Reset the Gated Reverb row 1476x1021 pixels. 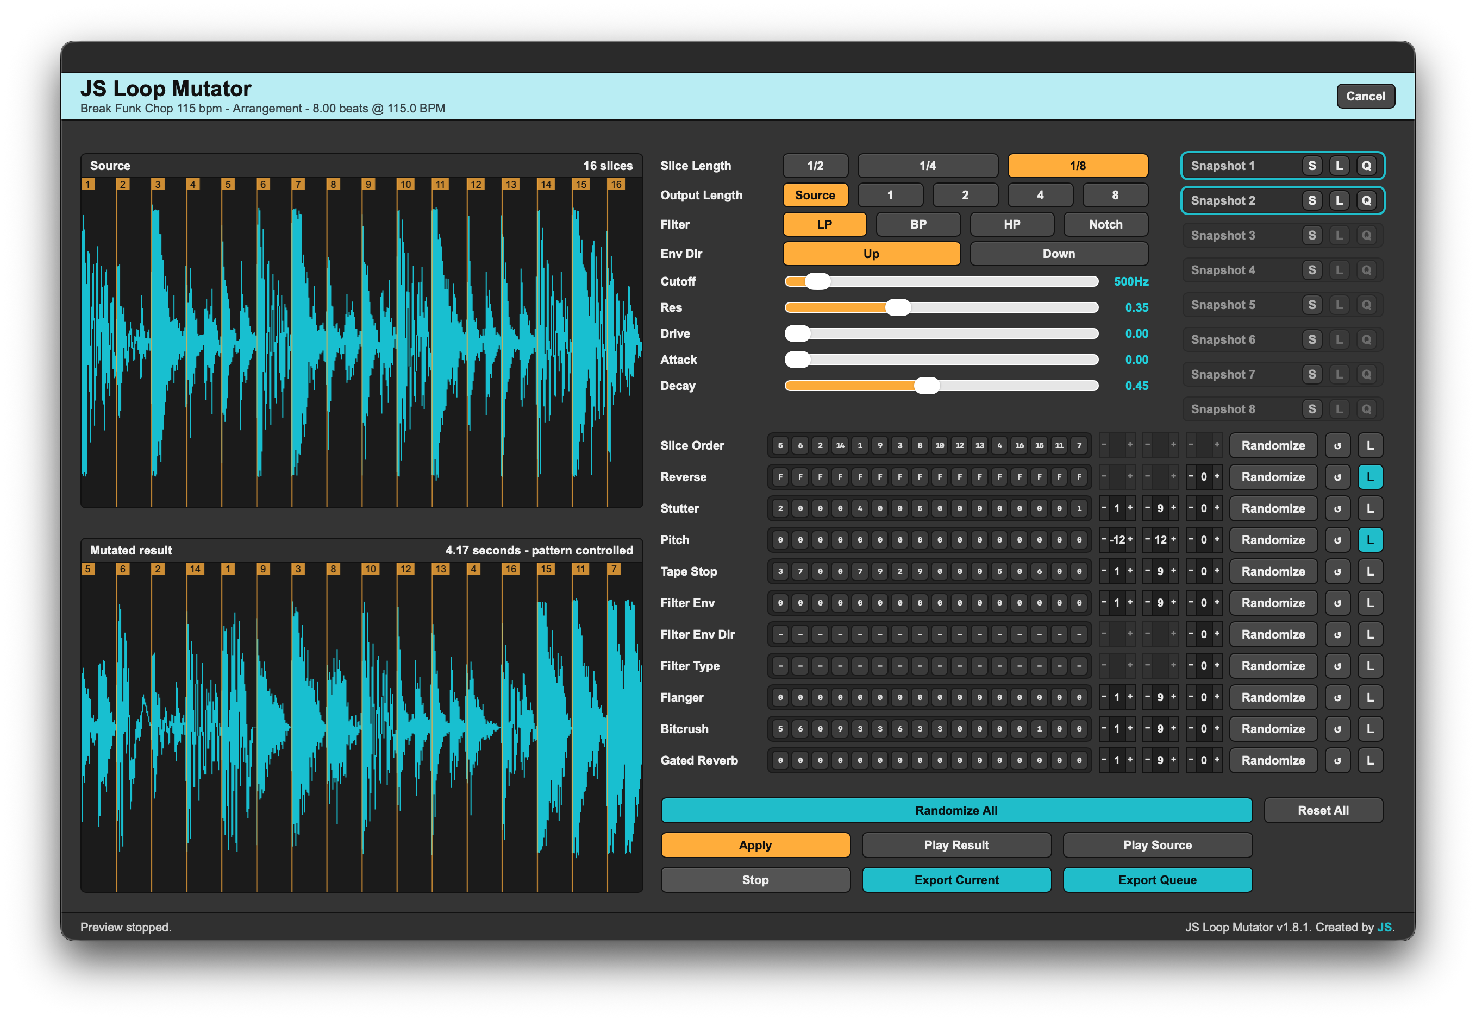point(1337,761)
